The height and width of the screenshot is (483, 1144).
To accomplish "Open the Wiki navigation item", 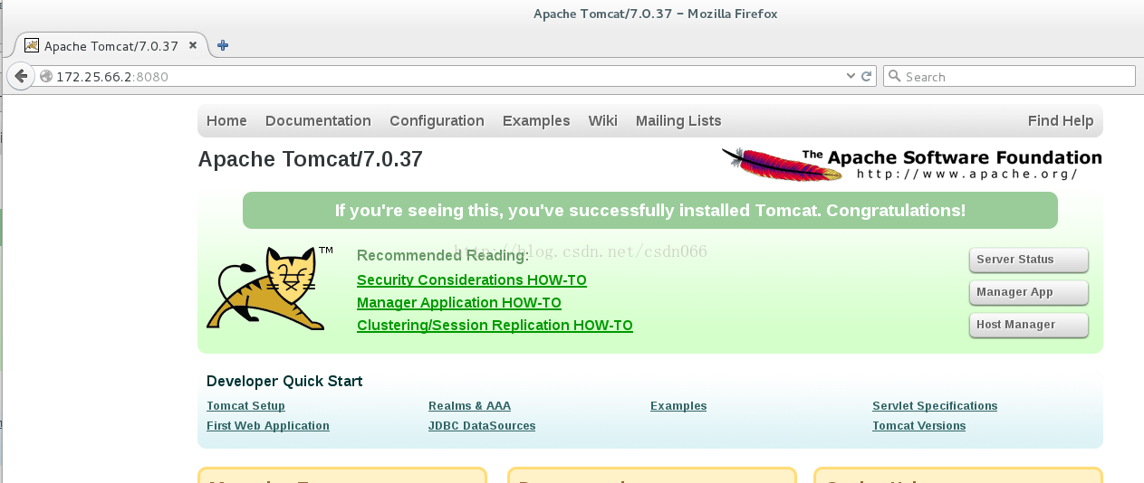I will tap(602, 120).
